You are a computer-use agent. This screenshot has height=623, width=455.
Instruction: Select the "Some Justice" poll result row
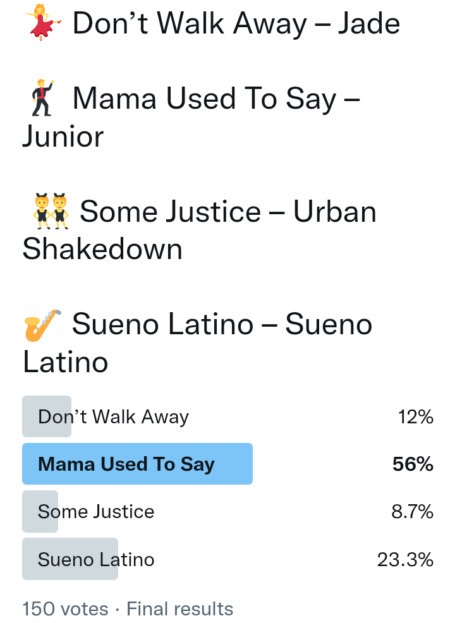click(96, 511)
